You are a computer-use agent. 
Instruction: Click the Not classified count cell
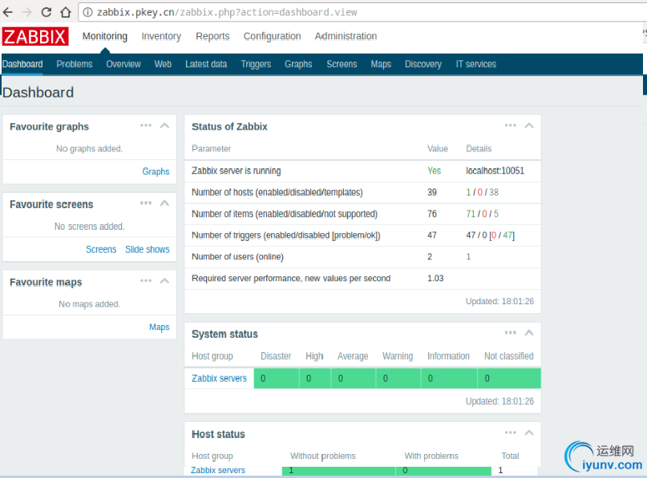coord(509,378)
